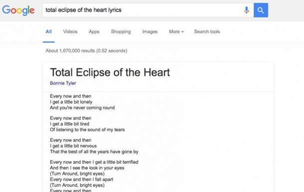
Task: Open the Bonnie Tyler artist link
Action: tap(63, 83)
